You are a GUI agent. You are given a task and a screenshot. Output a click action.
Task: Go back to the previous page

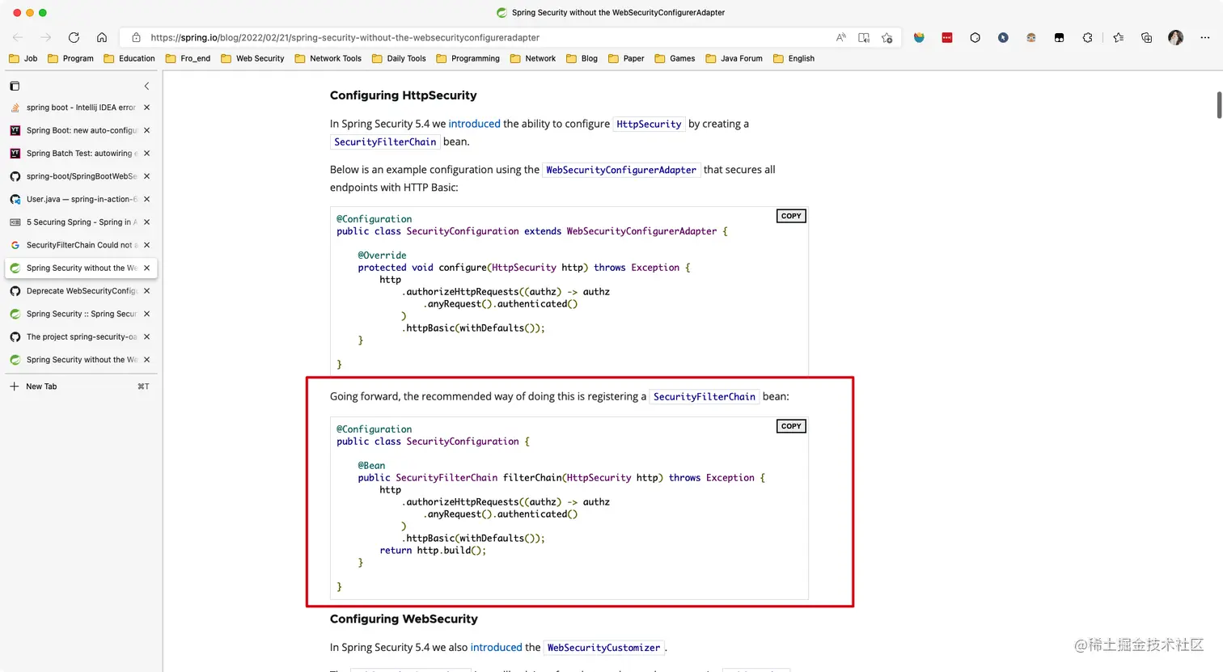pos(18,37)
